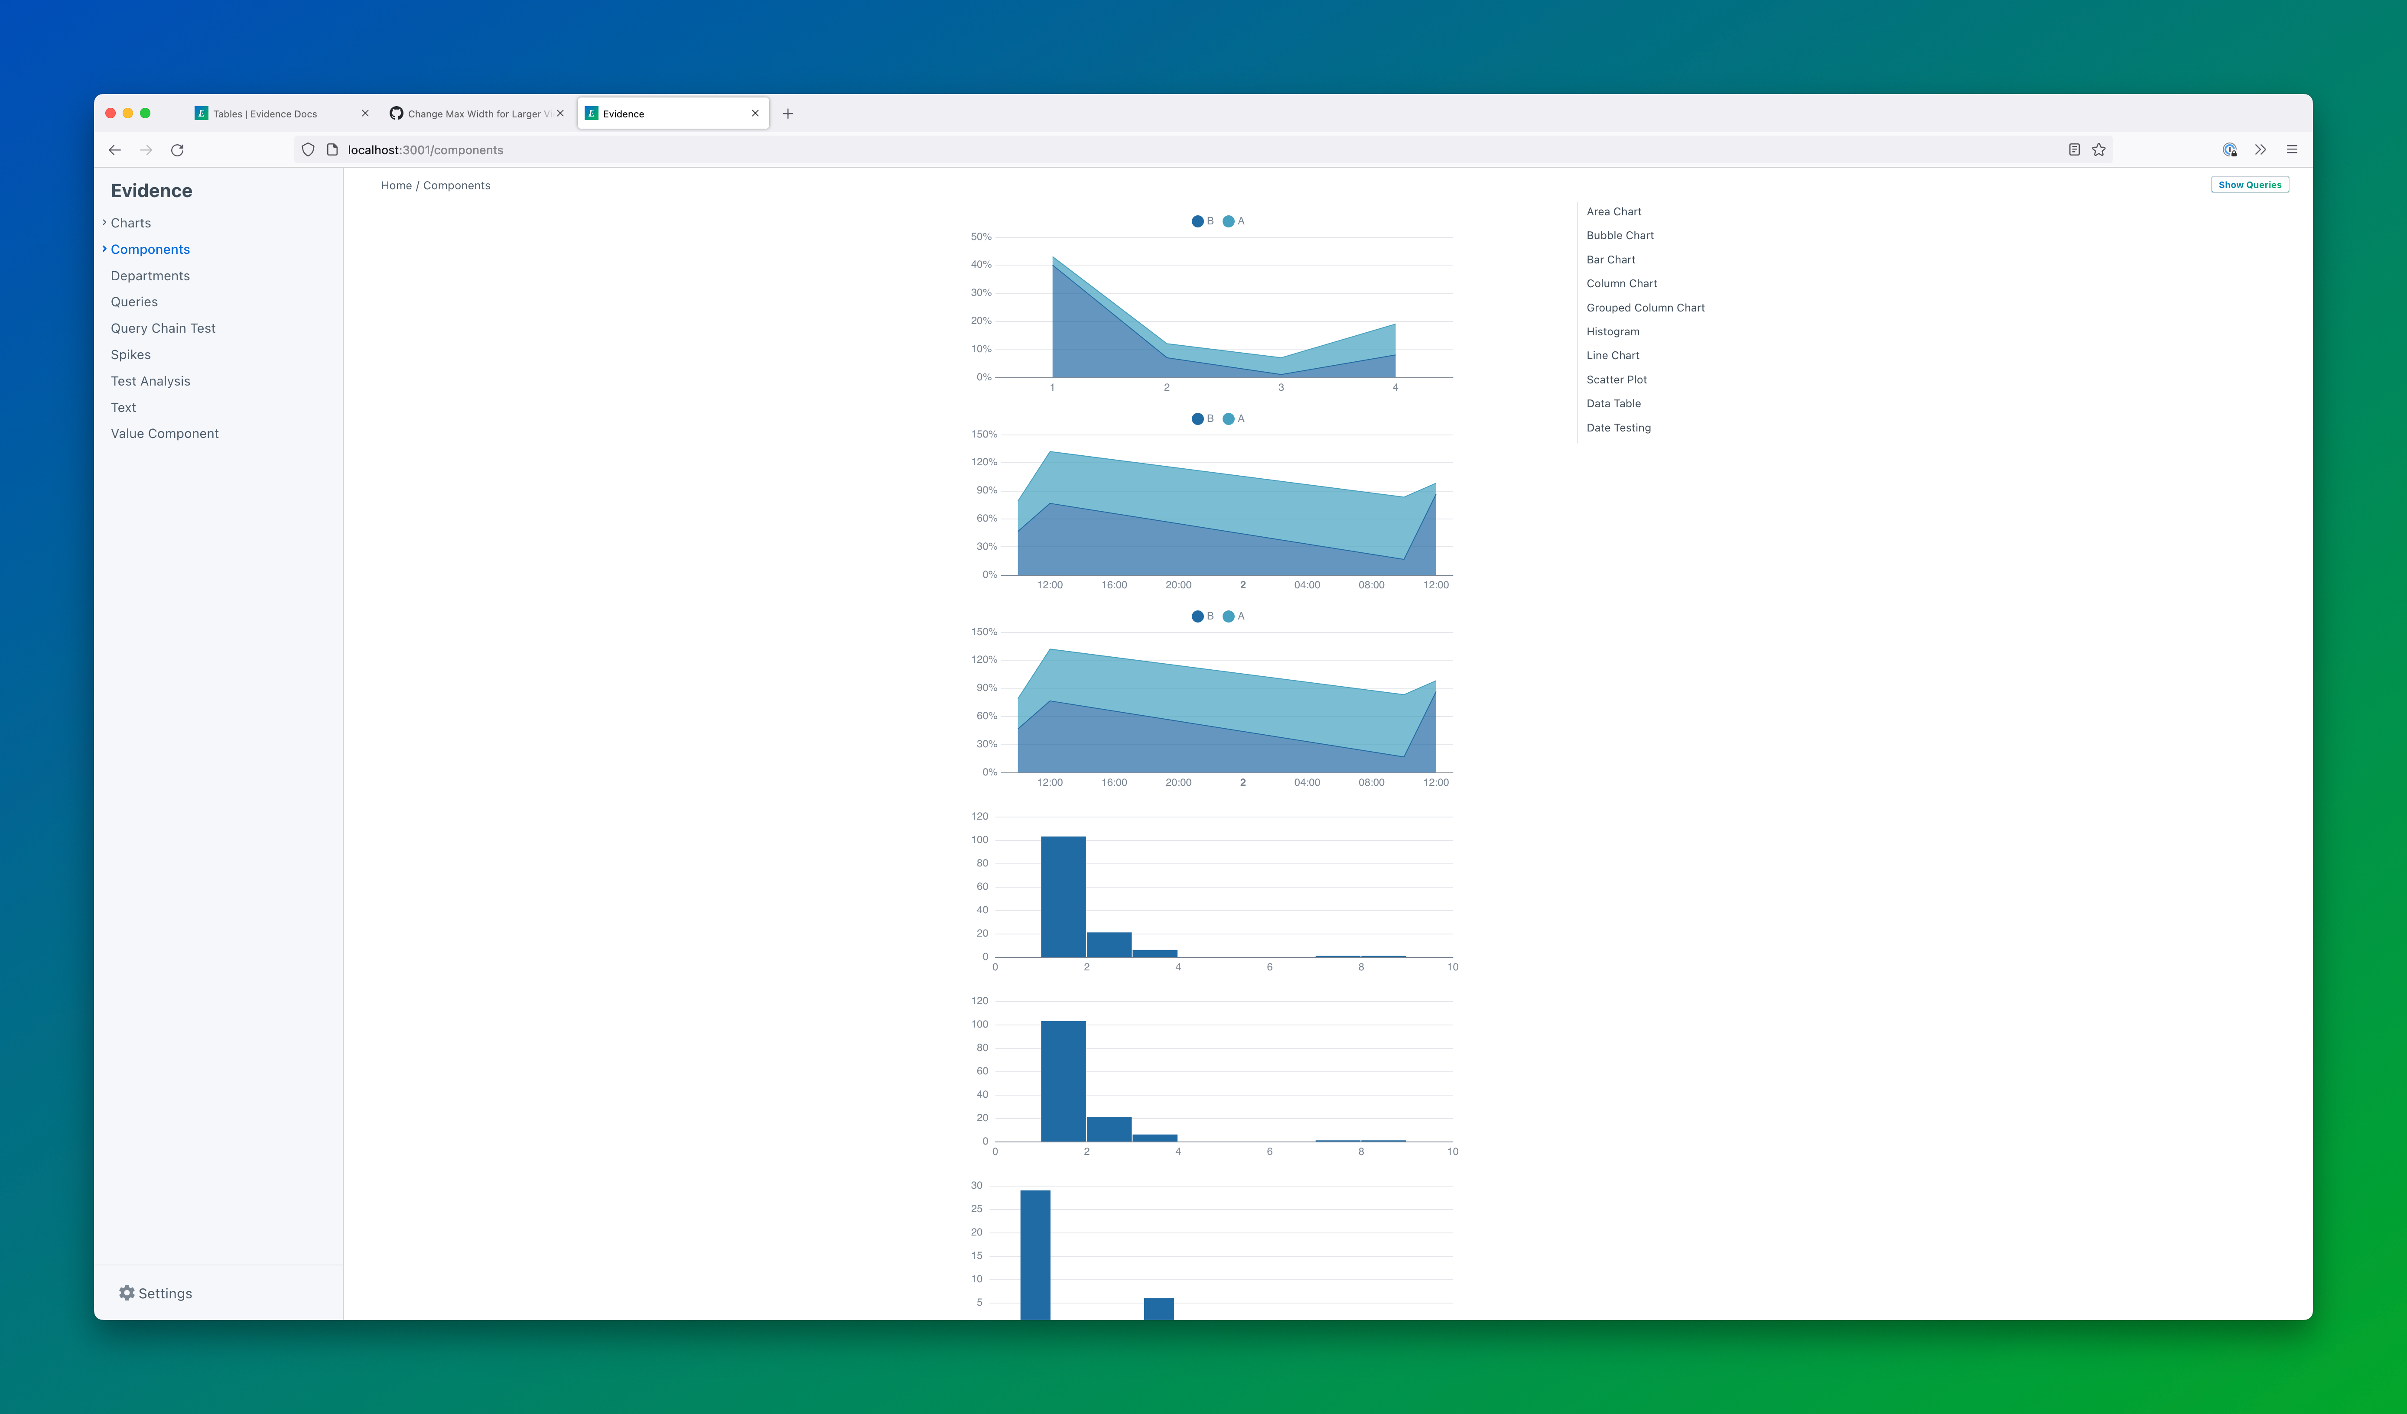Toggle series A in first area chart legend
Screen dimensions: 2407x1414
(1233, 221)
